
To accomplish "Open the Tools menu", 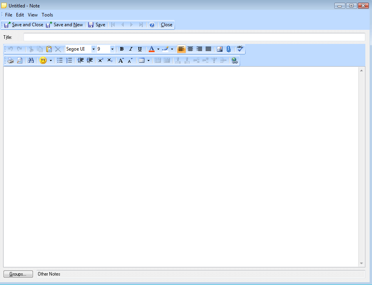I will (47, 15).
